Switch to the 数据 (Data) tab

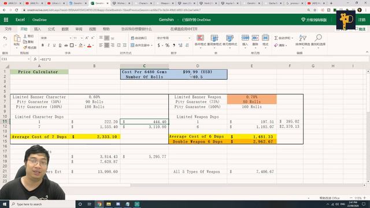65,29
